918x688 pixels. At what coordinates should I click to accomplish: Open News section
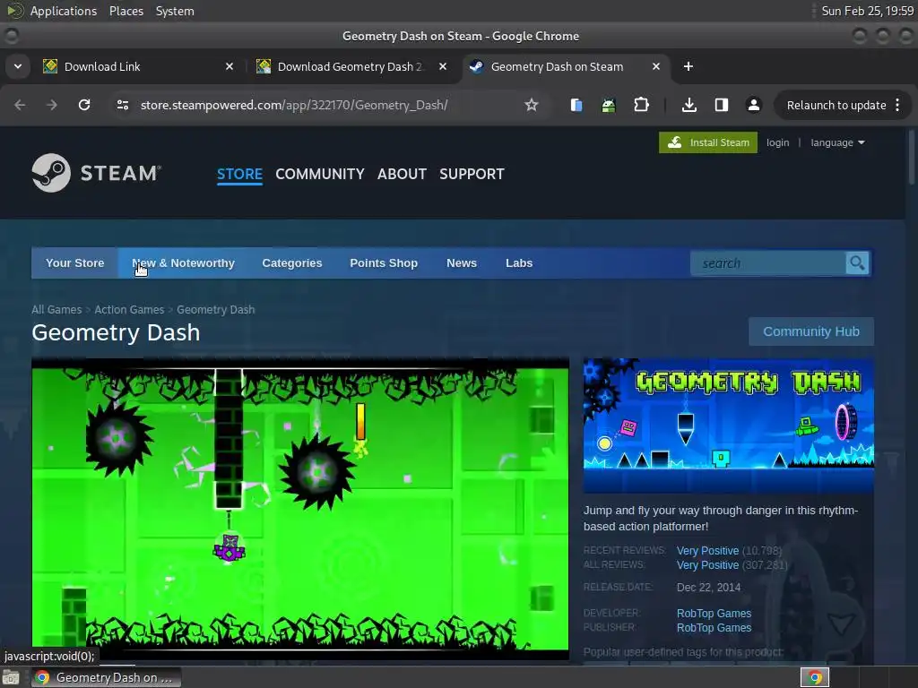click(x=462, y=263)
